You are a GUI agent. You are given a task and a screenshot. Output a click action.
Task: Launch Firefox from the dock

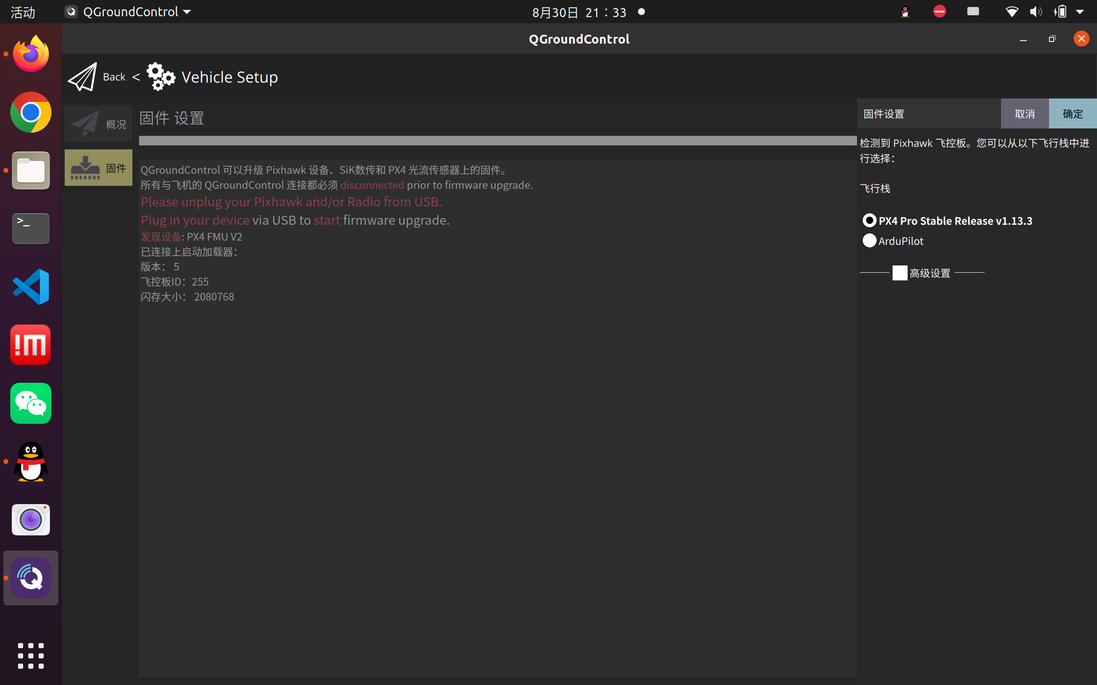tap(31, 54)
